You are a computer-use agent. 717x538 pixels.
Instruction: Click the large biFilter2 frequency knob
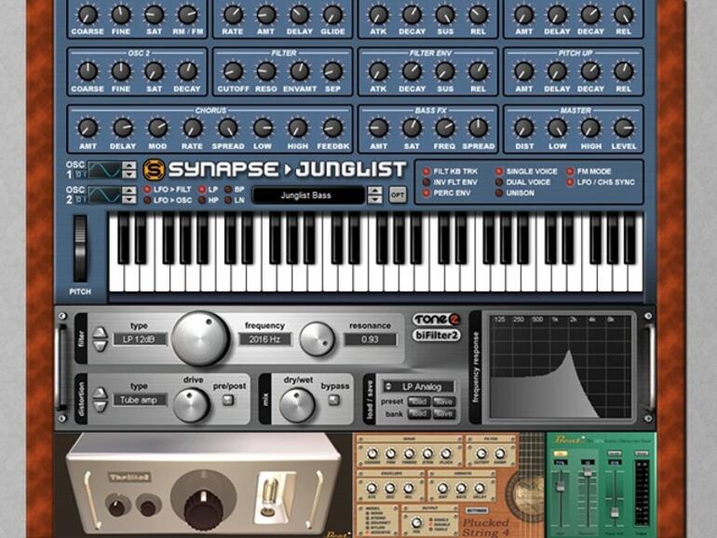click(200, 339)
